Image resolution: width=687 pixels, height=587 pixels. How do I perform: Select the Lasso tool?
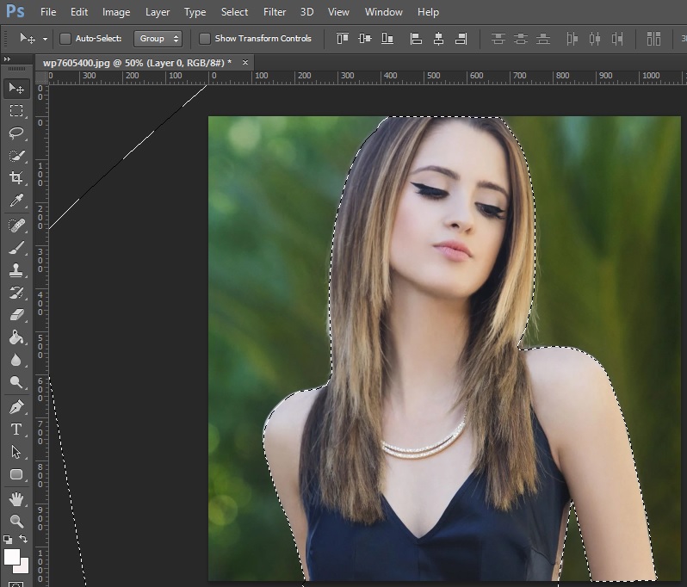[16, 133]
